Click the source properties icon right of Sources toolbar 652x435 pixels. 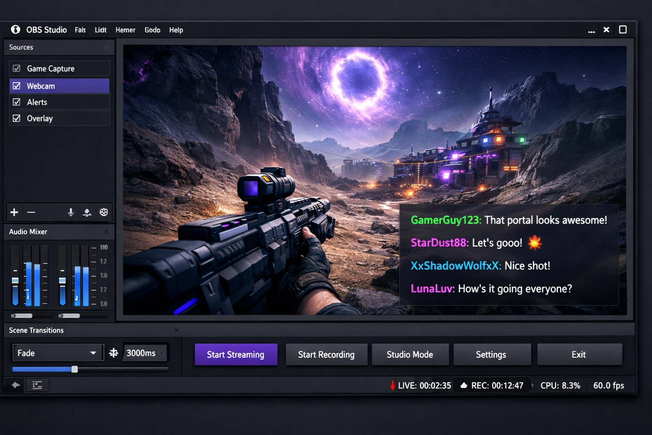pos(104,212)
